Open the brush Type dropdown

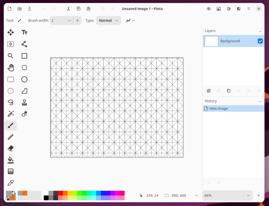click(108, 21)
